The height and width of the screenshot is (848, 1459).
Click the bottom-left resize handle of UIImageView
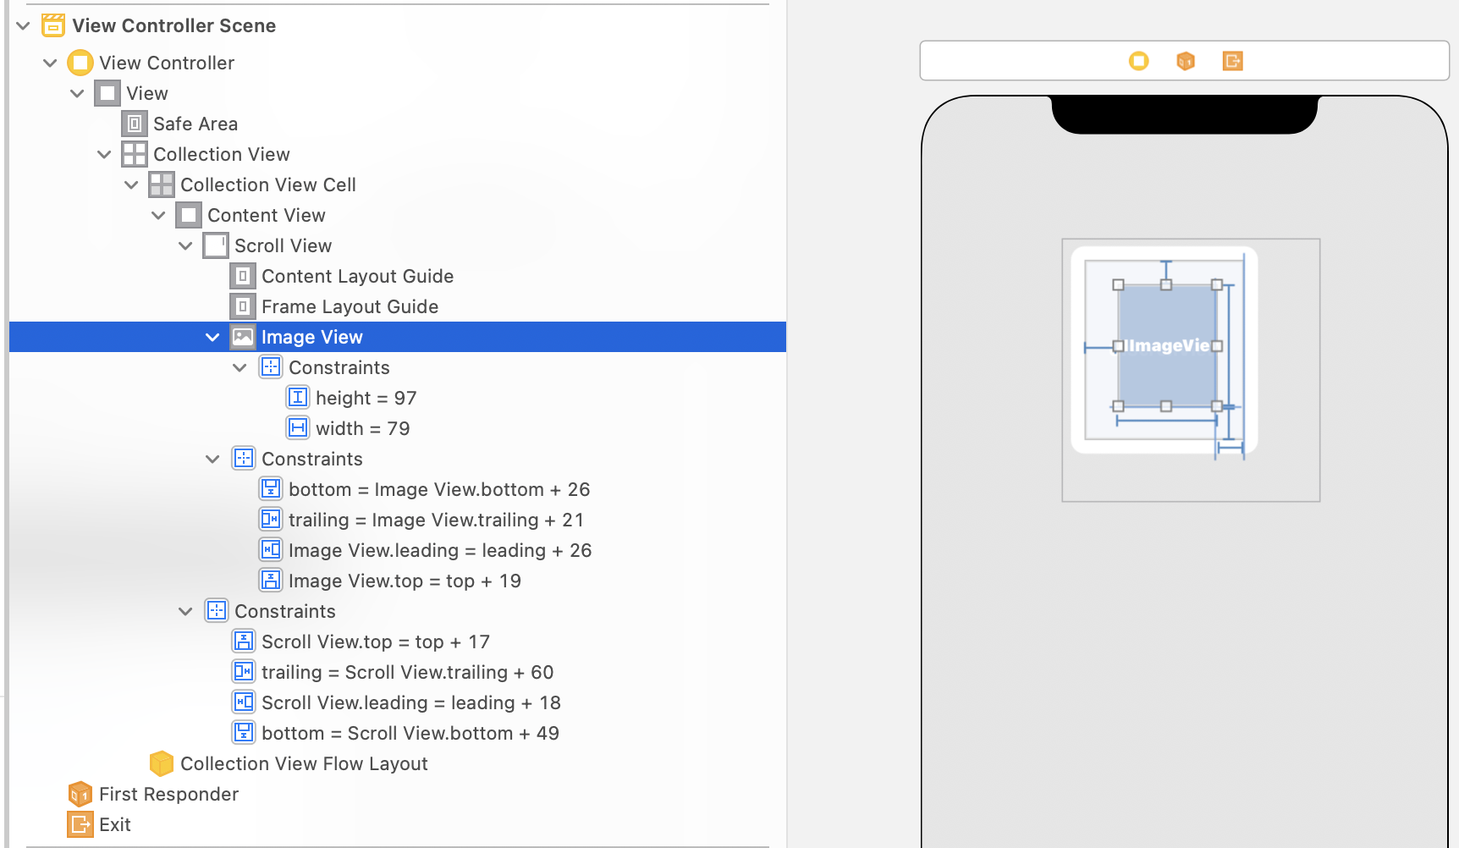[x=1118, y=406]
